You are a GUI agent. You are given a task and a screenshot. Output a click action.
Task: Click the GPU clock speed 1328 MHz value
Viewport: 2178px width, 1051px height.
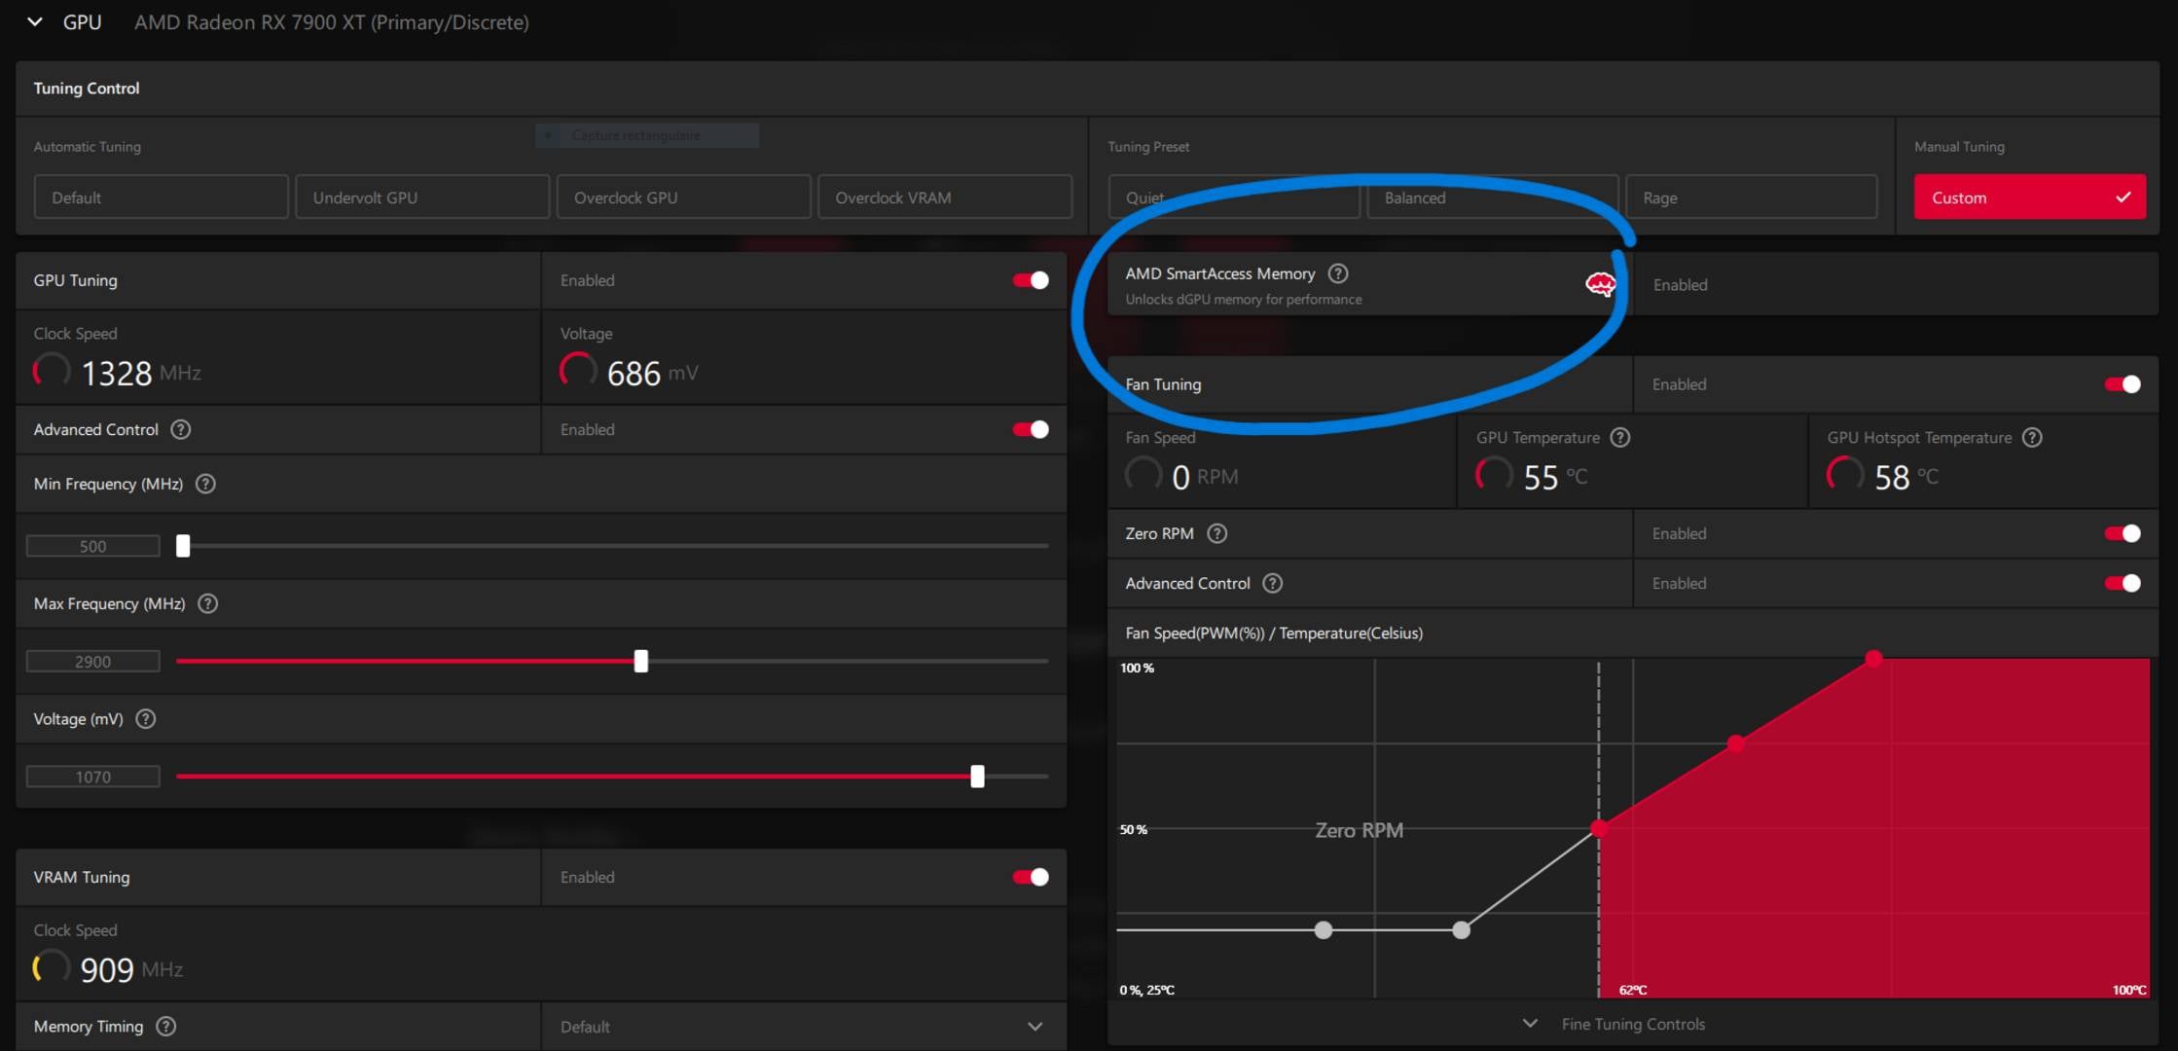pyautogui.click(x=141, y=373)
